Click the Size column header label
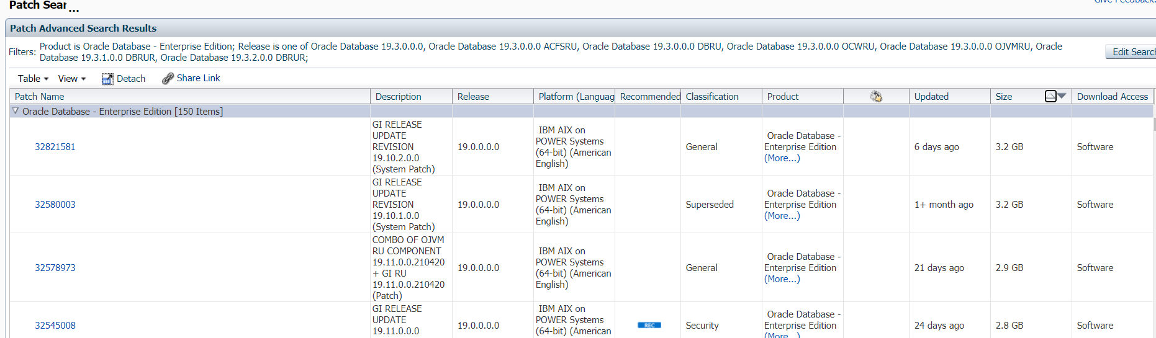Image resolution: width=1156 pixels, height=338 pixels. pos(1004,97)
